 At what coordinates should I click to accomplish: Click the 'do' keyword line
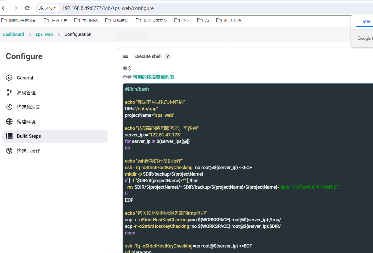tap(128, 148)
